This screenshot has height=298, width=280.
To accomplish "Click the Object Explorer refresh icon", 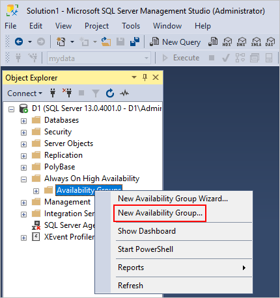I will 110,93.
